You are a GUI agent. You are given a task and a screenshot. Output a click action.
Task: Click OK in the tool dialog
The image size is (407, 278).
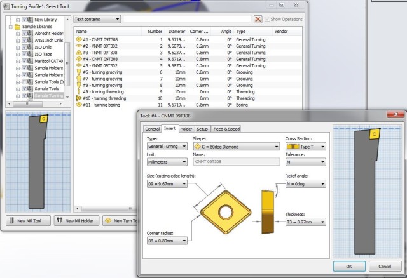point(349,267)
